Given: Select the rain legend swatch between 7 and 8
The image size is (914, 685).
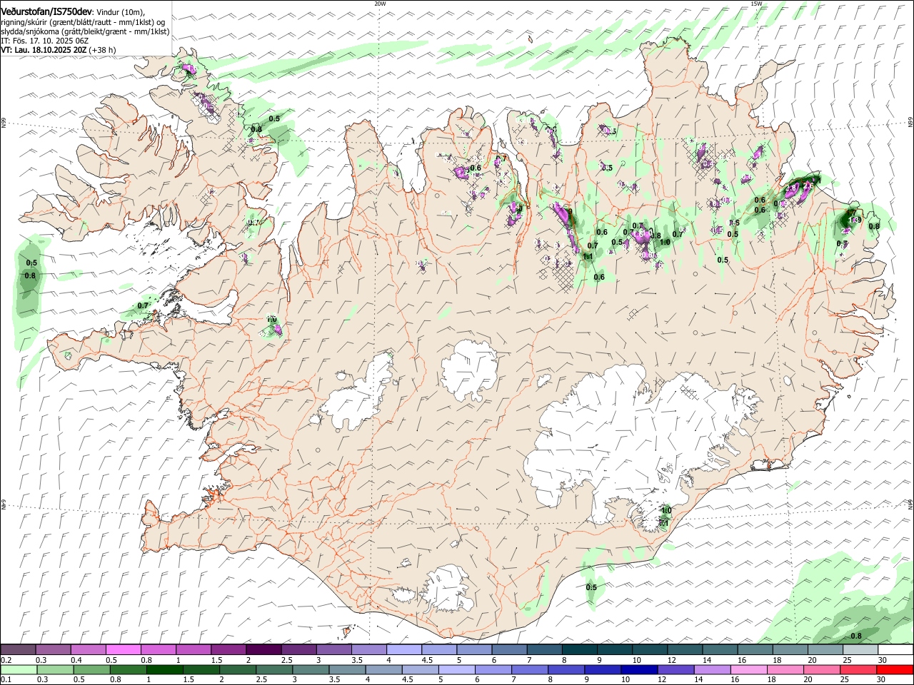Looking at the screenshot, I should point(530,669).
